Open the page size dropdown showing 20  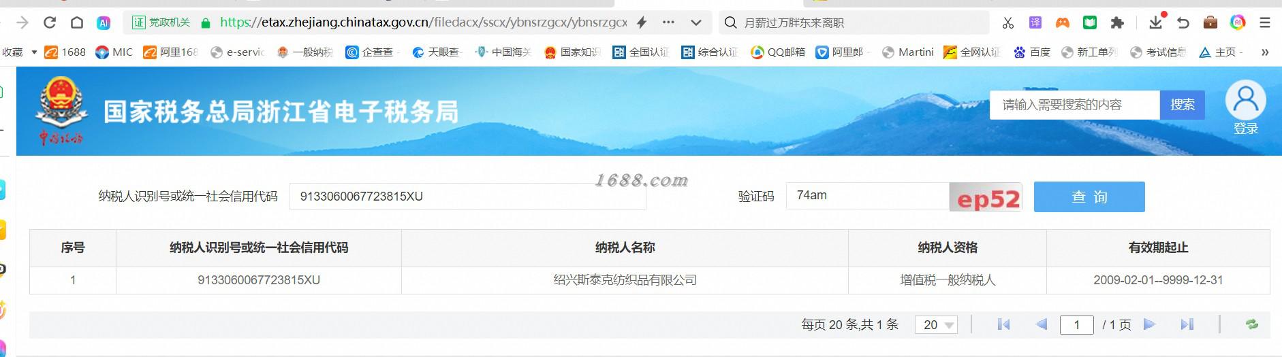click(936, 324)
